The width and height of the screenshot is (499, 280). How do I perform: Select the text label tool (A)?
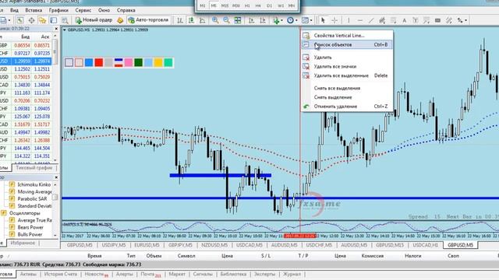pyautogui.click(x=404, y=20)
